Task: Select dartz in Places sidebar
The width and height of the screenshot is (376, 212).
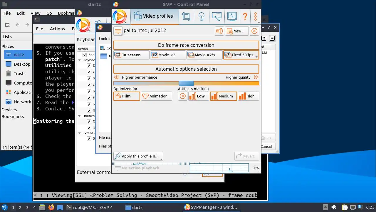Action: pyautogui.click(x=19, y=55)
